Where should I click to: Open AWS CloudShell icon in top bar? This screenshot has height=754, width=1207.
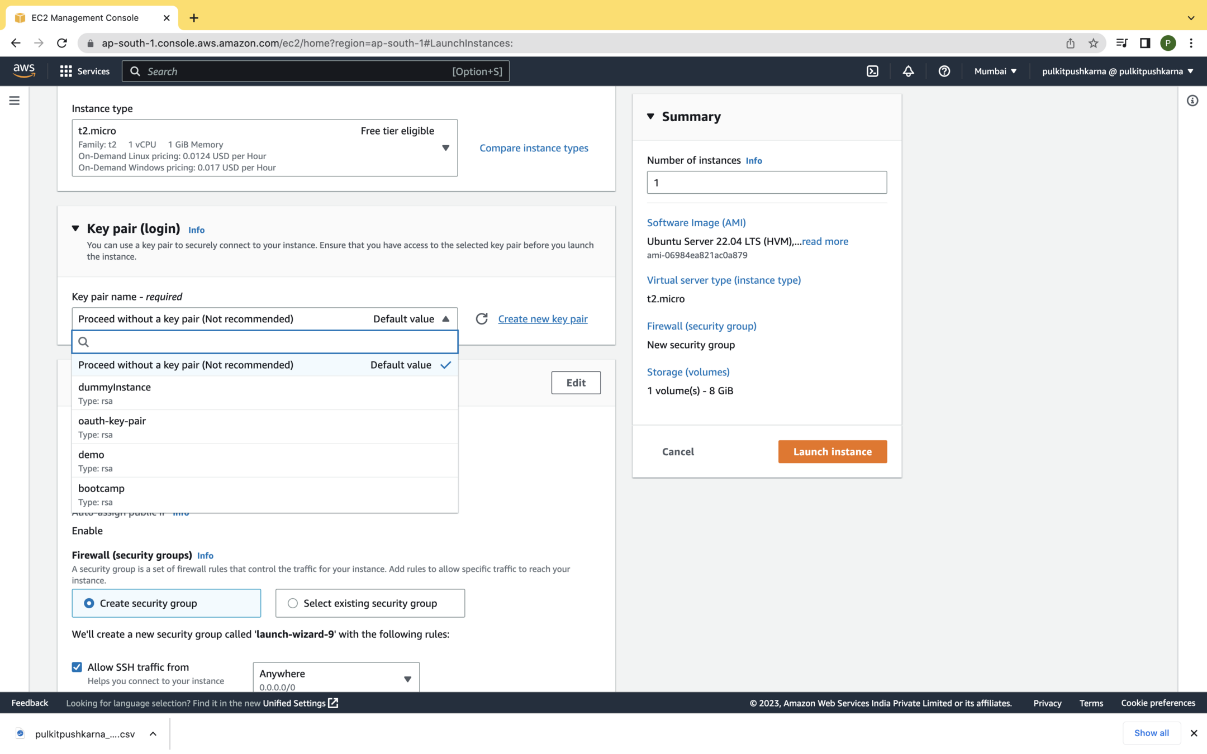pyautogui.click(x=872, y=71)
